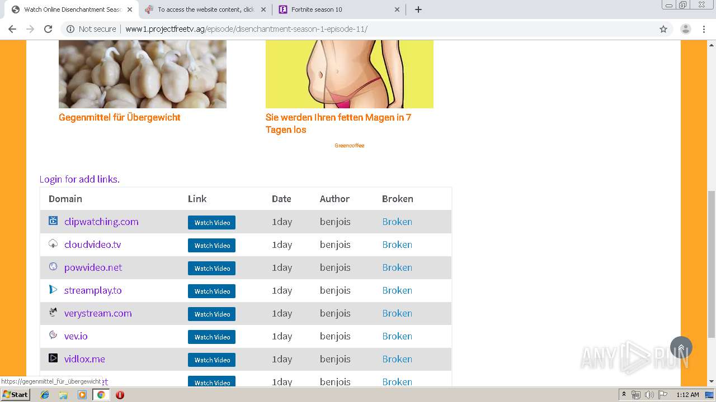Open Chrome profile avatar menu

[x=685, y=29]
